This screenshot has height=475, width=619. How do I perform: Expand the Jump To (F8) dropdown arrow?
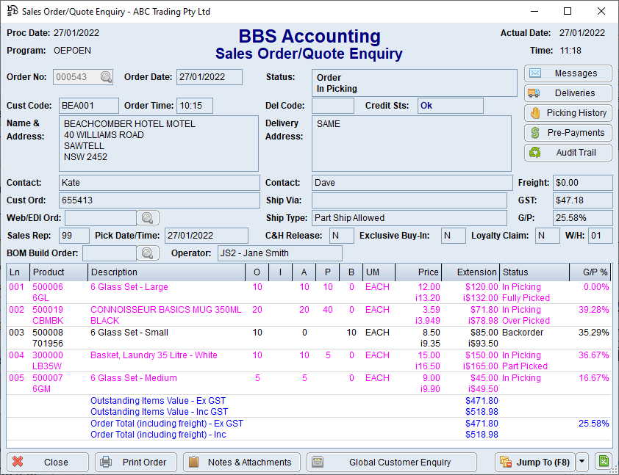coord(582,463)
